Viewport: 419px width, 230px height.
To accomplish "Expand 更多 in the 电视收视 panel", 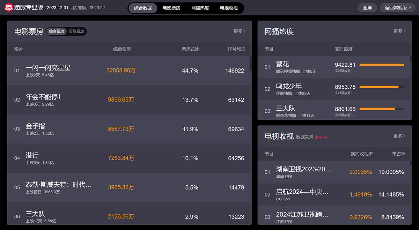I will pyautogui.click(x=399, y=136).
